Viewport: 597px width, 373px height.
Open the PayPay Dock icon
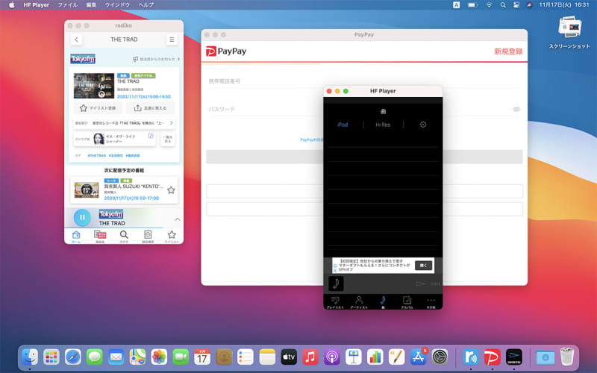493,357
